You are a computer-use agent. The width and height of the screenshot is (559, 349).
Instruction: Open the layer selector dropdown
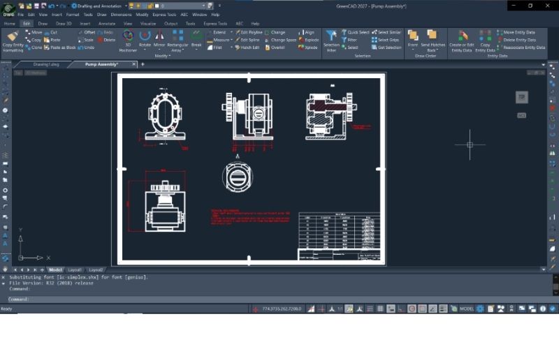(x=203, y=6)
